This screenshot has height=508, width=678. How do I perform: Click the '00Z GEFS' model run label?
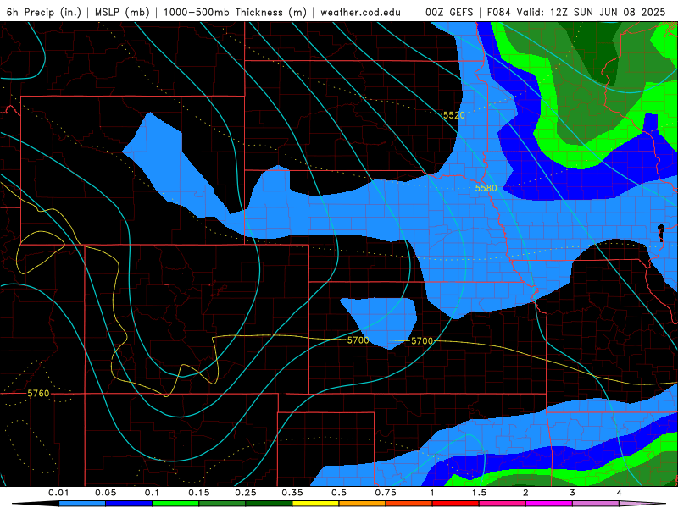tap(449, 12)
